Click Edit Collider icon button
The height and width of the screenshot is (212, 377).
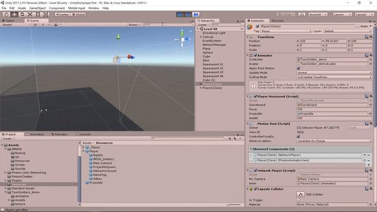[300, 194]
